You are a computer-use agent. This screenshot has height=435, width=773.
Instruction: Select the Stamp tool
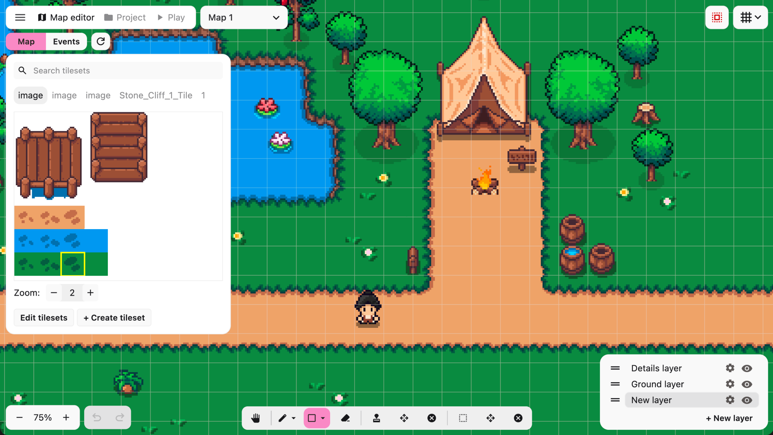click(376, 418)
